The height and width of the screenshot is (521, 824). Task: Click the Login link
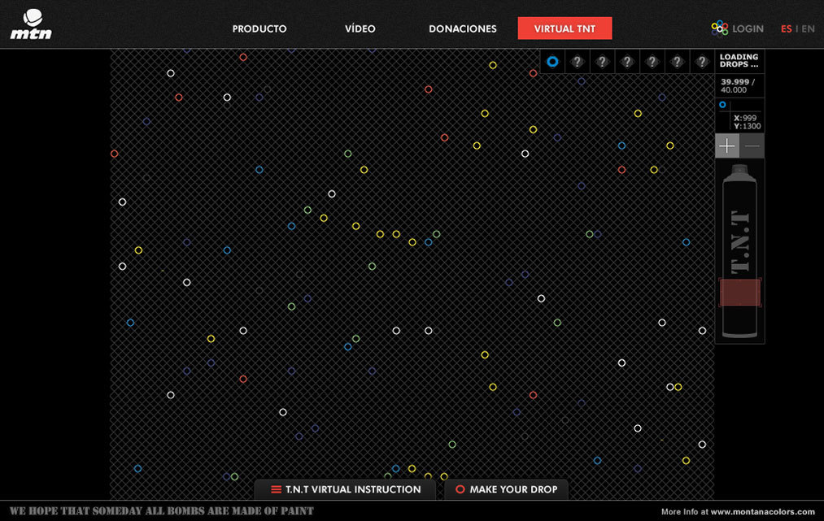click(x=748, y=28)
